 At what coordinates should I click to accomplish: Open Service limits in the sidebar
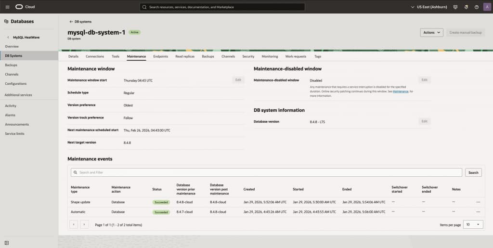(14, 133)
